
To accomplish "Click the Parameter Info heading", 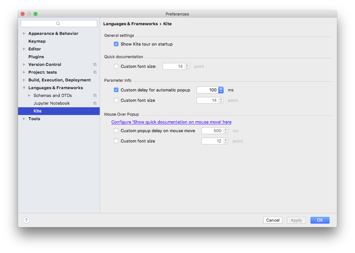I will 118,80.
